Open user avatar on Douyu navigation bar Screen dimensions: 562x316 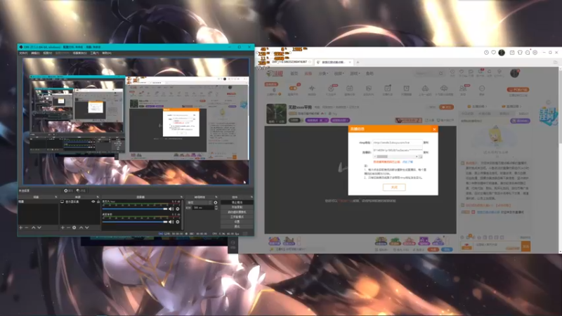coord(514,73)
